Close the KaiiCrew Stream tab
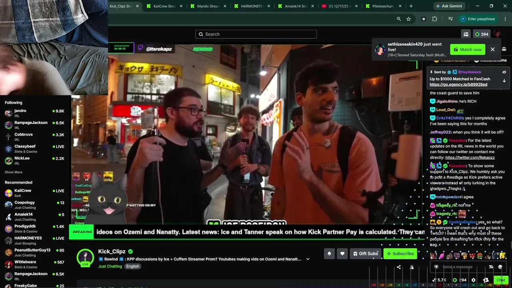Image resolution: width=512 pixels, height=288 pixels. pyautogui.click(x=181, y=6)
